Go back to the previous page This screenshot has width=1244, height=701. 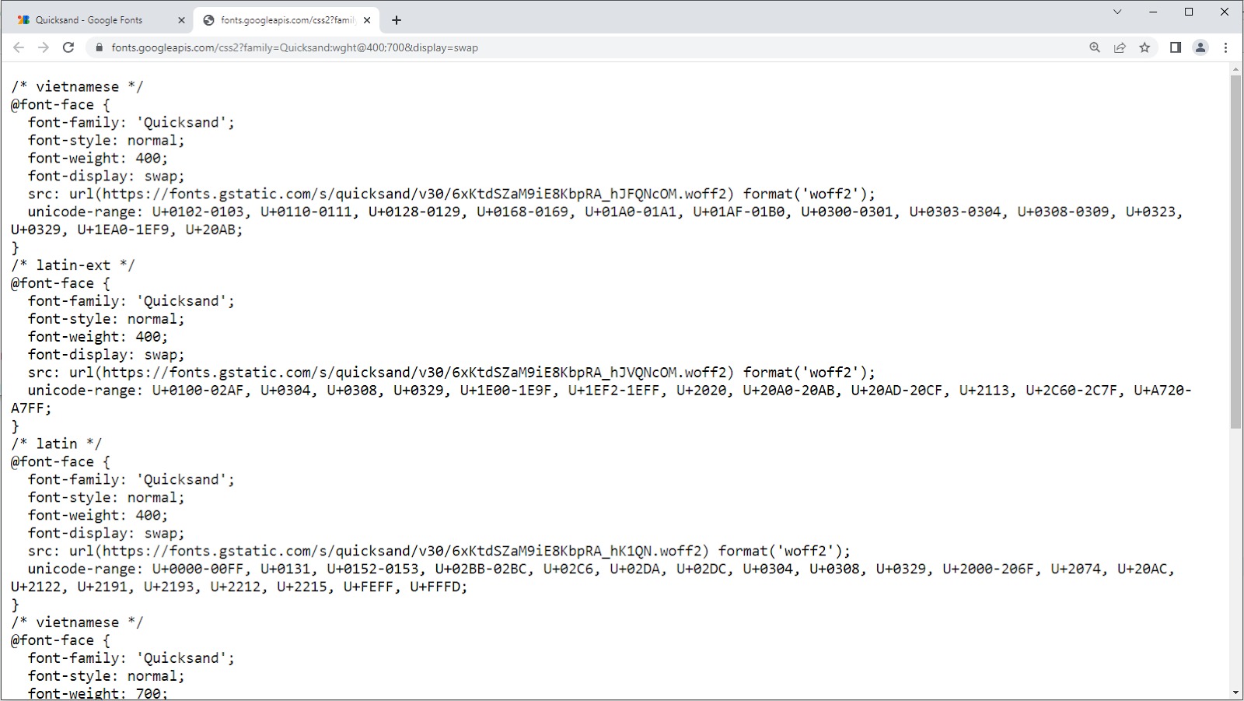(19, 47)
